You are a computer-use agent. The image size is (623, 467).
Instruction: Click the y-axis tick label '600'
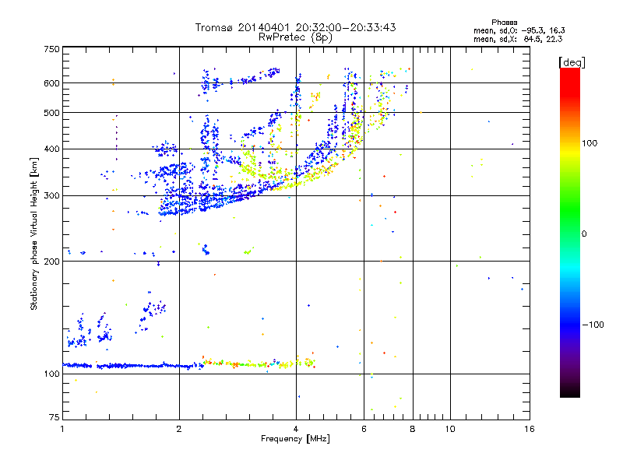pyautogui.click(x=52, y=83)
